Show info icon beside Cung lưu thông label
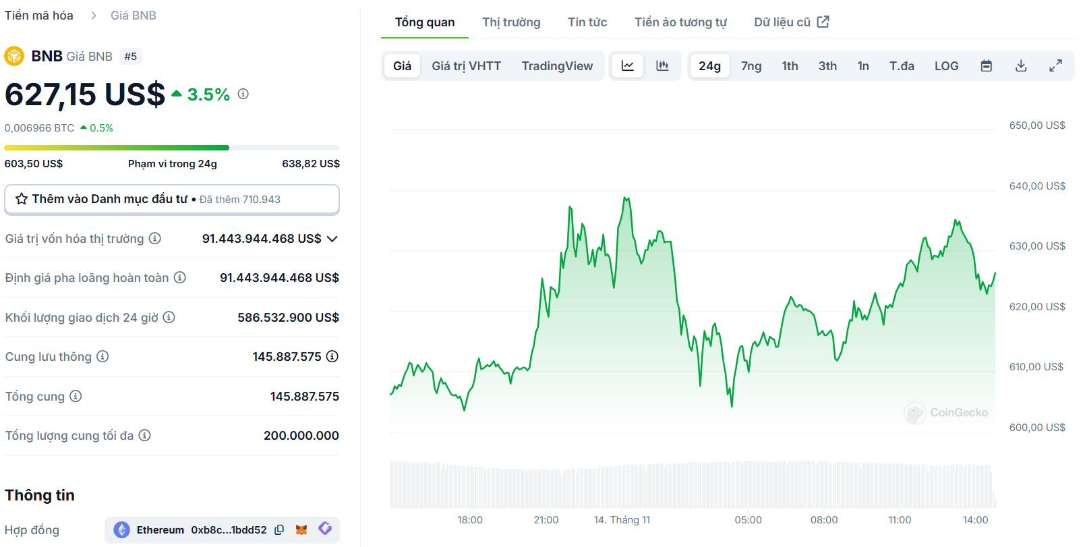The width and height of the screenshot is (1085, 547). coord(102,356)
